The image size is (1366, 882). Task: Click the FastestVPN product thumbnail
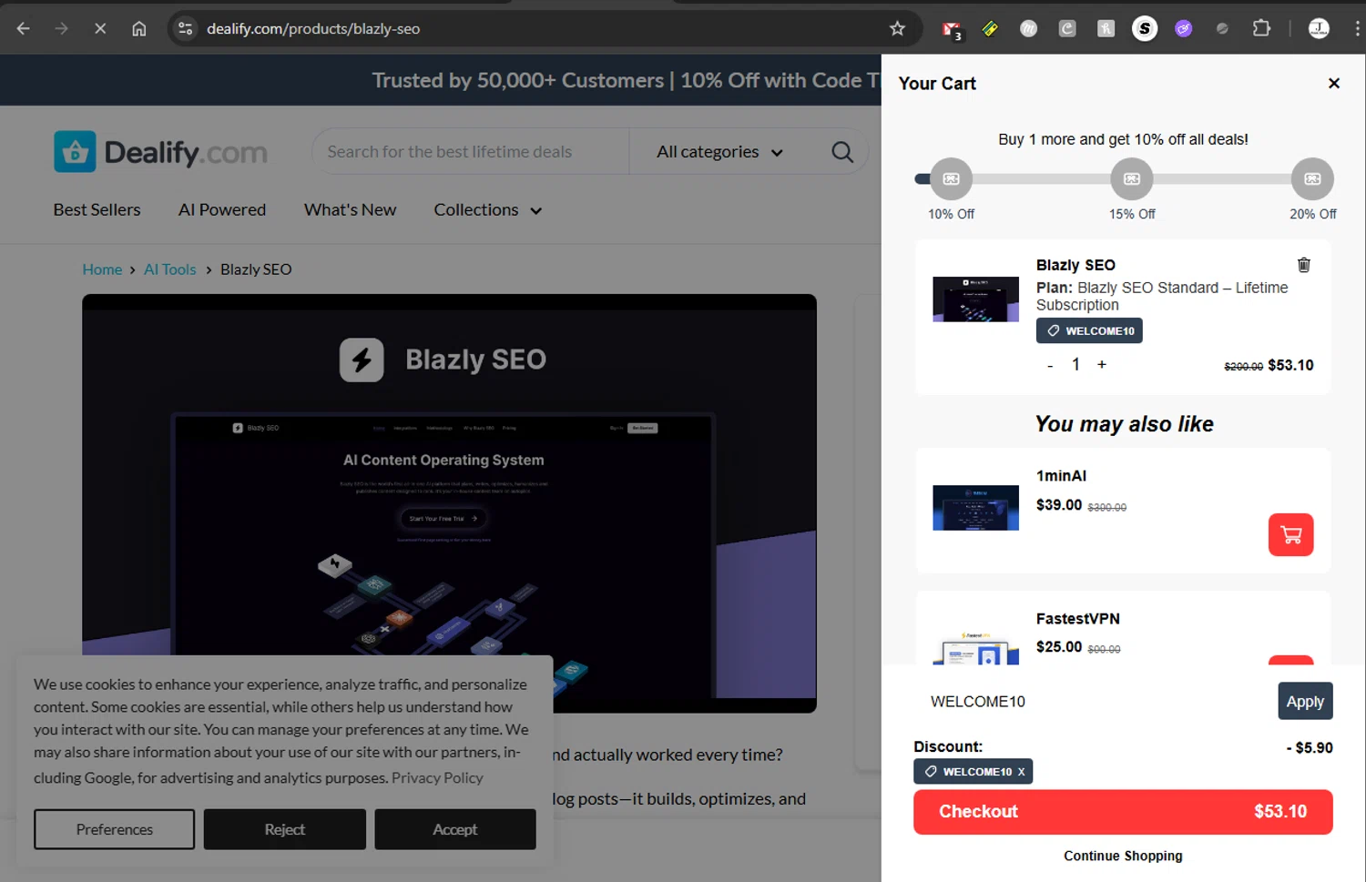click(x=975, y=646)
